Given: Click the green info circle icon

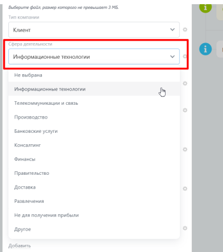Looking at the screenshot, I should click(205, 8).
